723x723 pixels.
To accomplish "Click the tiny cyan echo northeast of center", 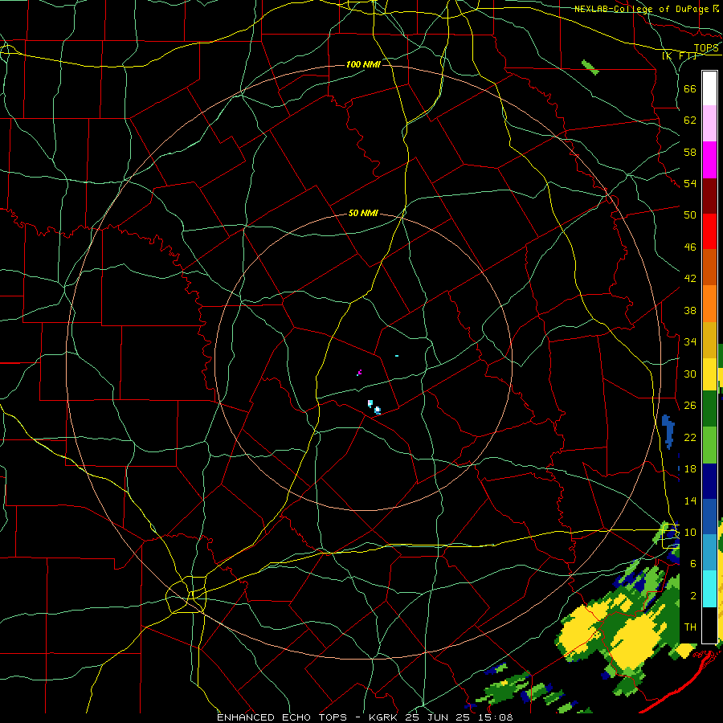I will coord(397,356).
